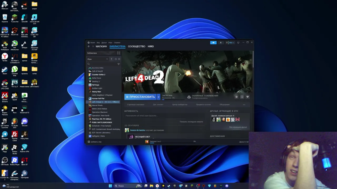337x189 pixels.
Task: Open the Страница в магазине link
Action: (x=136, y=105)
